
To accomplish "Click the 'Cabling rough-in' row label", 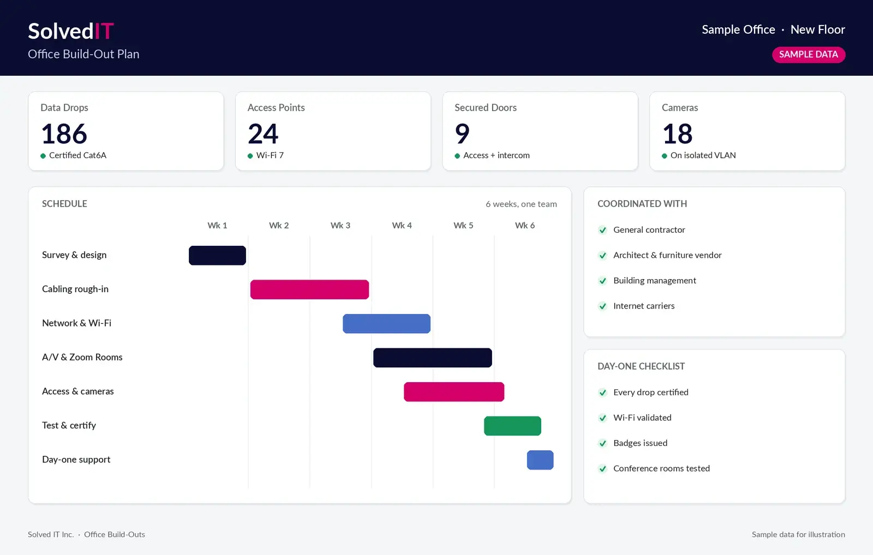I will pyautogui.click(x=75, y=289).
